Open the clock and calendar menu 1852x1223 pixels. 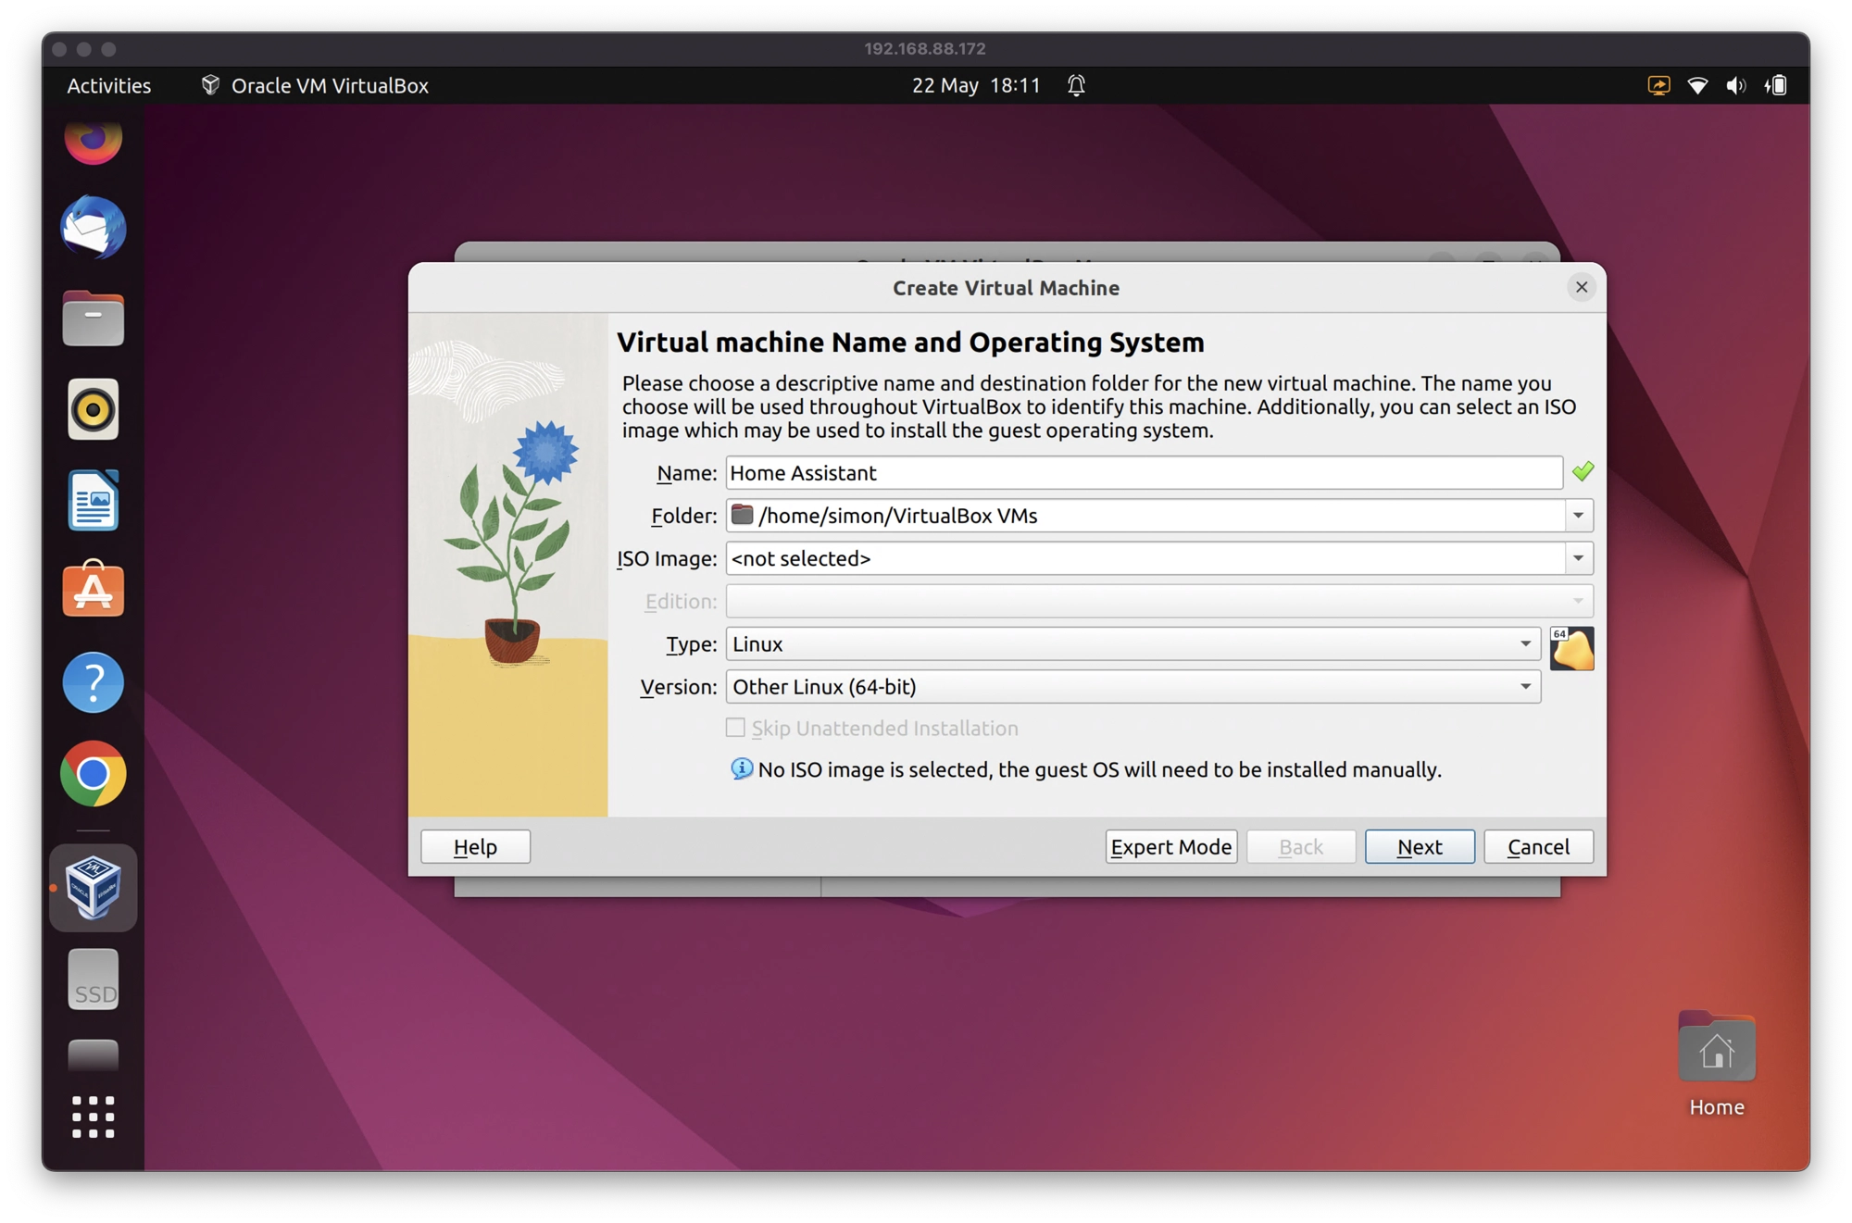[976, 85]
